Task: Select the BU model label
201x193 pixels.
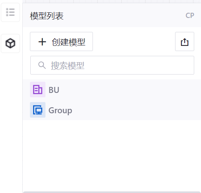Action: point(54,90)
